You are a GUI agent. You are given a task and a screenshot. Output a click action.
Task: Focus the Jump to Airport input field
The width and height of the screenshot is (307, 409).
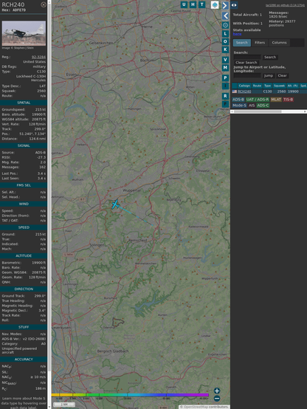pyautogui.click(x=247, y=75)
